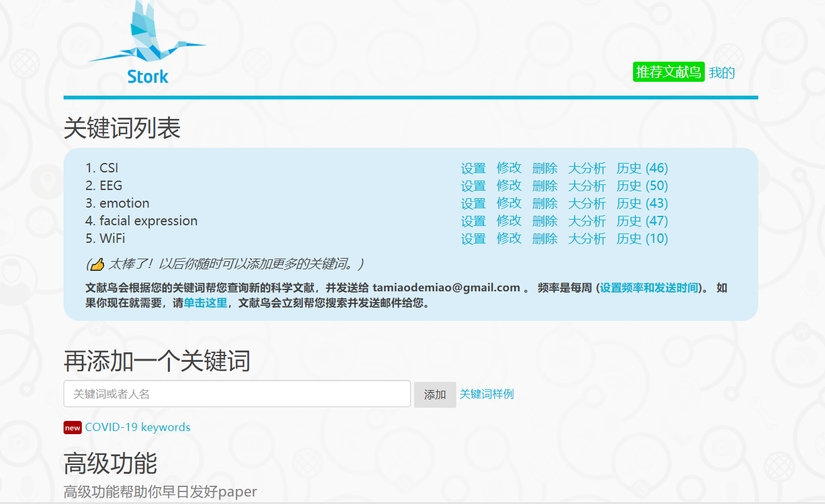Click keyword text '2. EEG'

(104, 186)
